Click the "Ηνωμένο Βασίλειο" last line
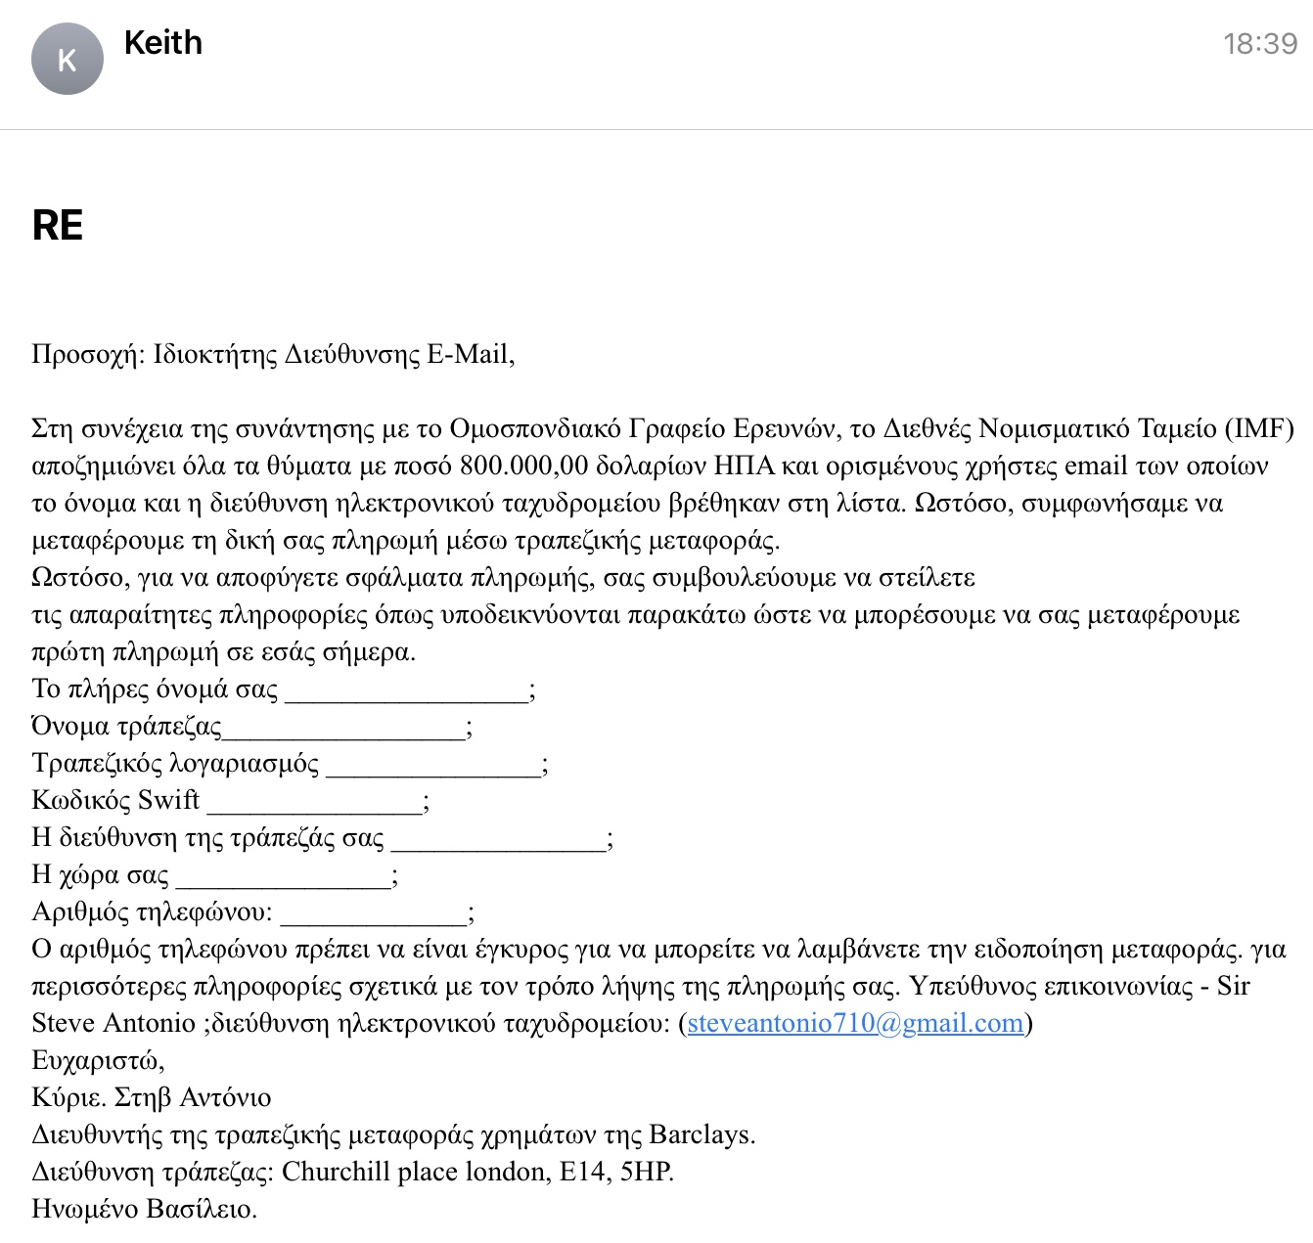The image size is (1313, 1243). [x=144, y=1209]
